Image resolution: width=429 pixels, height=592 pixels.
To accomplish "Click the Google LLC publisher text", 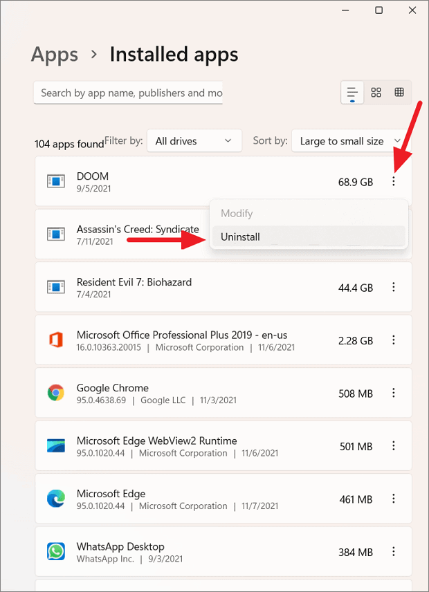I will pos(163,400).
